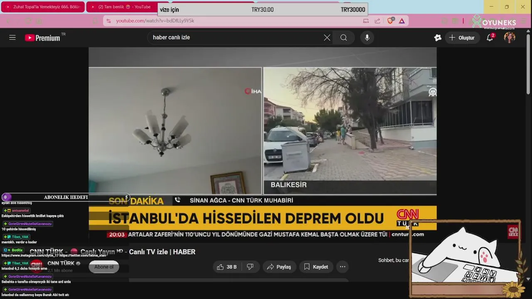Open the notifications bell
532x299 pixels.
pyautogui.click(x=490, y=38)
